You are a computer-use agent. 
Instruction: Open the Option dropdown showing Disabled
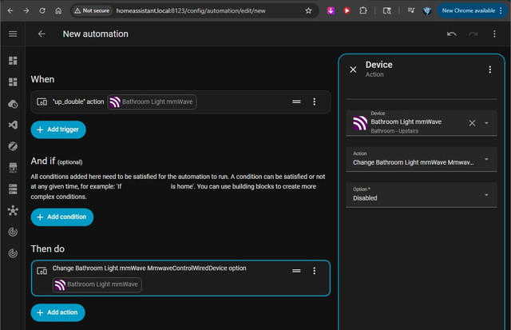422,195
